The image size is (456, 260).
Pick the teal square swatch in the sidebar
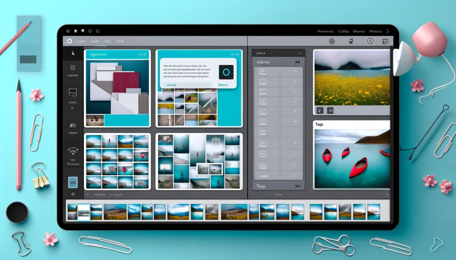click(73, 183)
